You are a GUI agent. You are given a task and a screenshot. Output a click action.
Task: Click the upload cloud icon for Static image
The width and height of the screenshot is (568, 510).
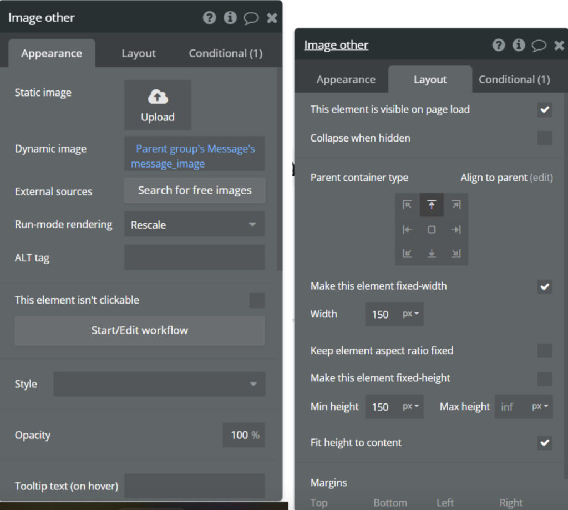158,97
